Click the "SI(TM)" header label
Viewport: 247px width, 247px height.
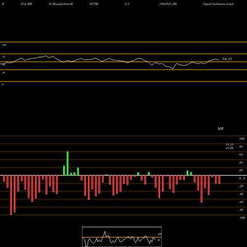(94, 4)
